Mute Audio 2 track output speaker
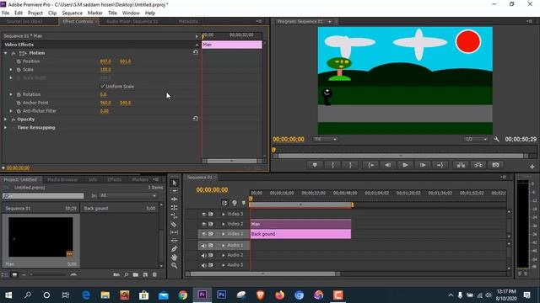Screen dimensions: 540x303 pos(203,255)
